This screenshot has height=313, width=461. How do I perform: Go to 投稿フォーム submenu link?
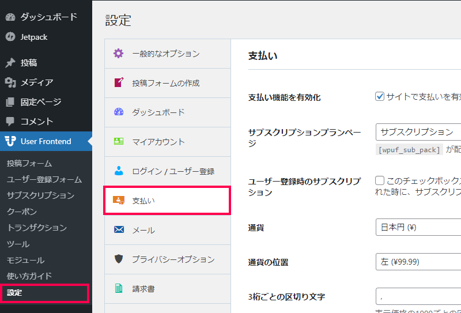[x=29, y=163]
